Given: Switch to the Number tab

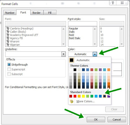Looking at the screenshot, I should coord(10,13).
